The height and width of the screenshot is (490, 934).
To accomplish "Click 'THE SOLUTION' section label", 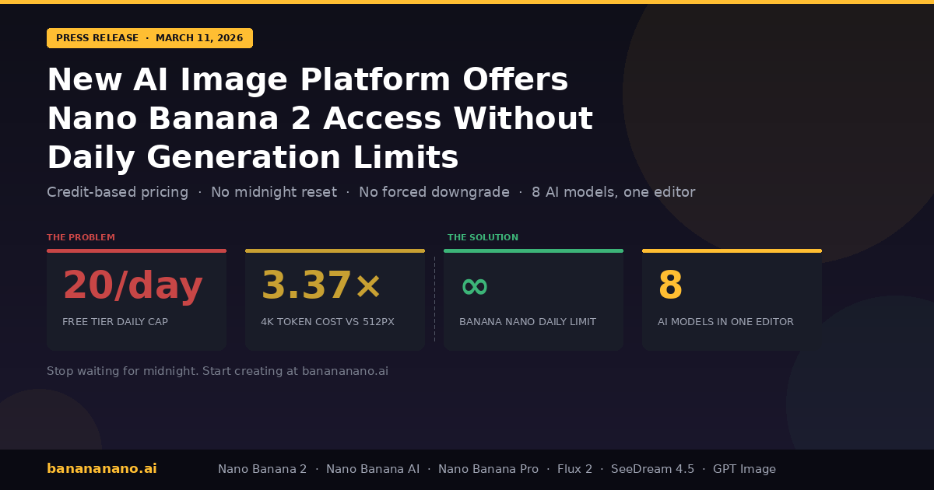I will click(483, 237).
